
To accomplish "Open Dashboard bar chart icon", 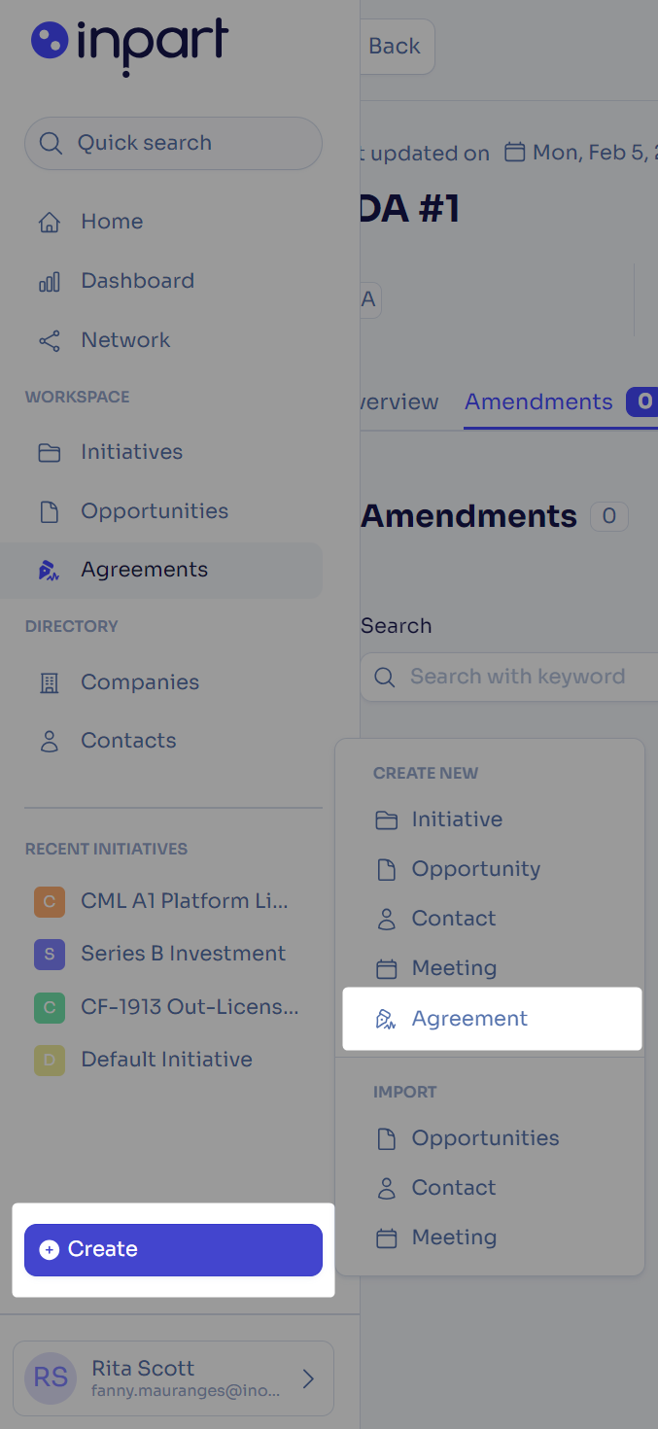I will (49, 282).
